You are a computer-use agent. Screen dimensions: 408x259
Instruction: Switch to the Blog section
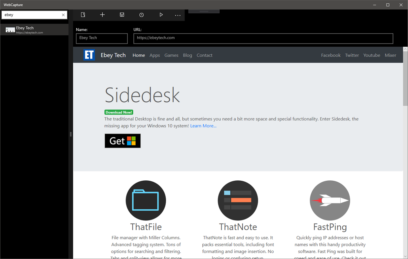[x=187, y=55]
